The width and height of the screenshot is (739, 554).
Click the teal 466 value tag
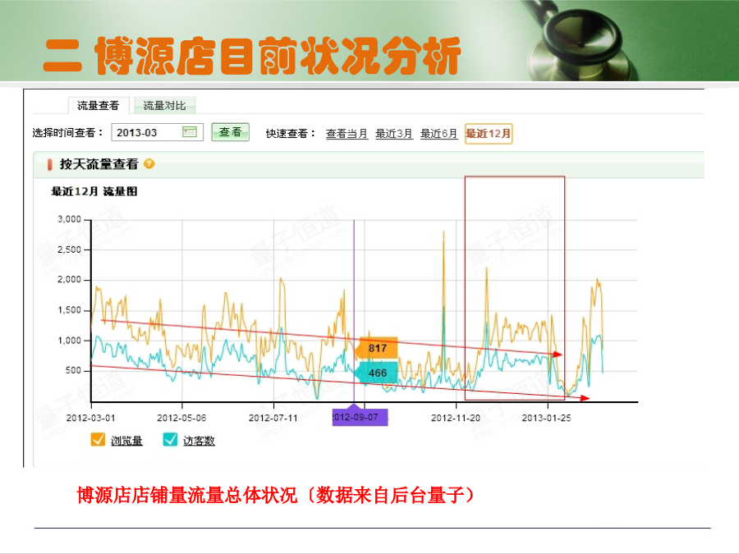point(377,373)
